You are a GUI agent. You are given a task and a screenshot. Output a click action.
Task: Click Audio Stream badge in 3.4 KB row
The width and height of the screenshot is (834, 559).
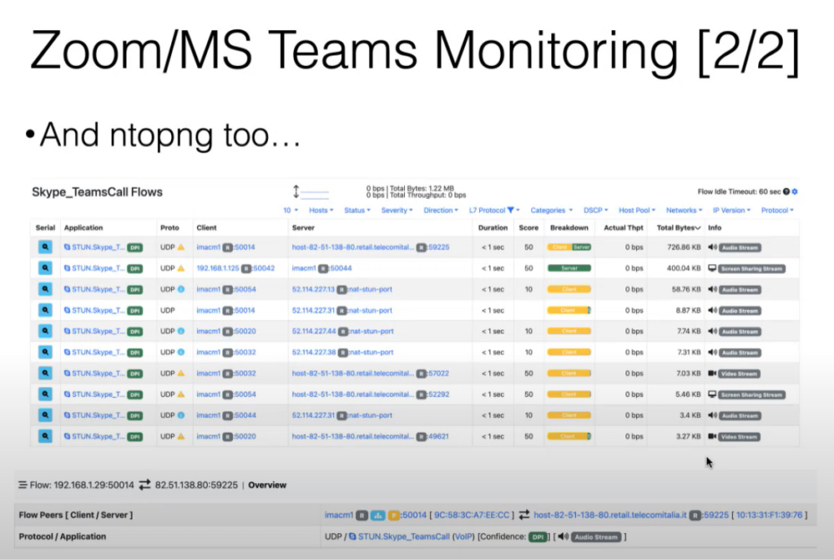[x=740, y=416]
